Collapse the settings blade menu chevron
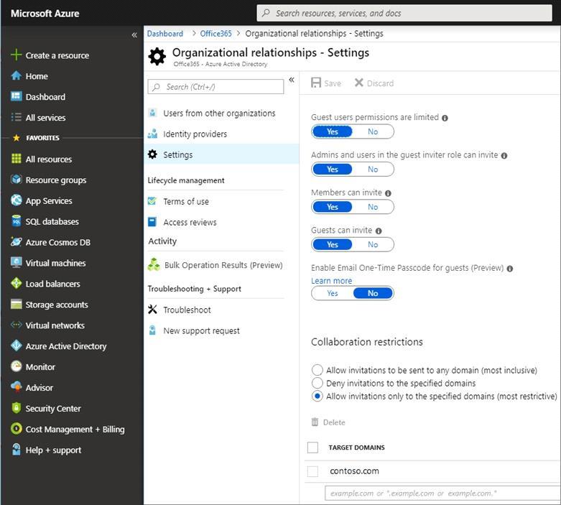This screenshot has width=561, height=505. point(292,80)
